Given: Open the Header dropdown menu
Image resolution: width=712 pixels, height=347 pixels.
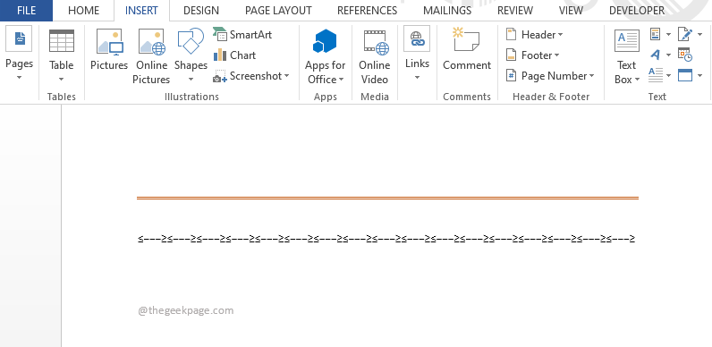Looking at the screenshot, I should (x=535, y=35).
